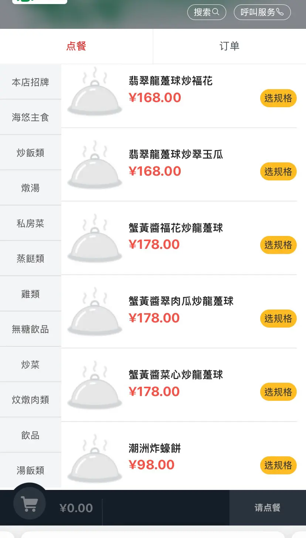Choose specs for 翡翠龍躉球炒翠玉瓜
Screen dimensions: 306x538
click(x=278, y=172)
